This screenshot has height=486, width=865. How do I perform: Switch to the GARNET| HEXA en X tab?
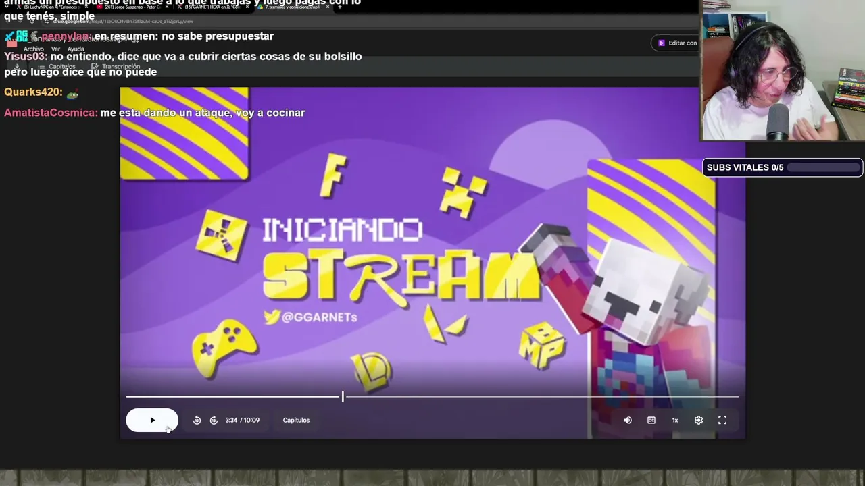[212, 7]
